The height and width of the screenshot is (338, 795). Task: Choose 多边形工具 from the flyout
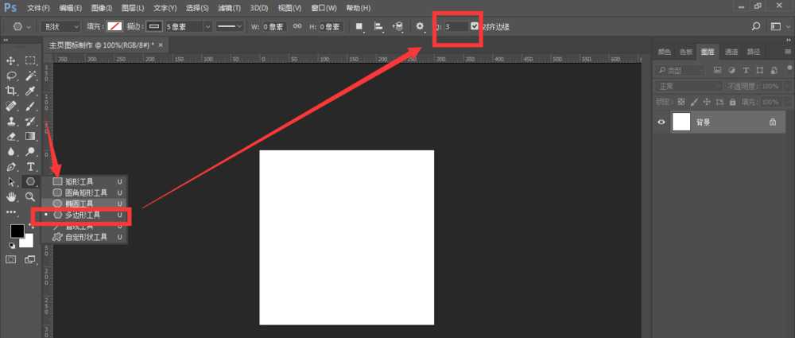pos(85,215)
